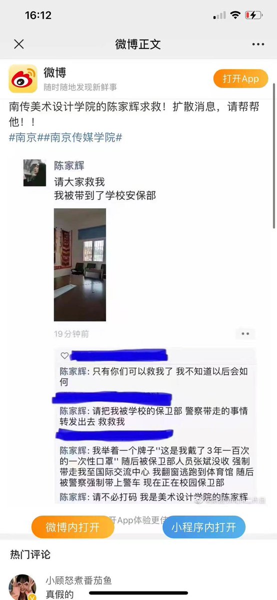Open the #南京# hashtag link
This screenshot has width=277, height=600.
[23, 138]
